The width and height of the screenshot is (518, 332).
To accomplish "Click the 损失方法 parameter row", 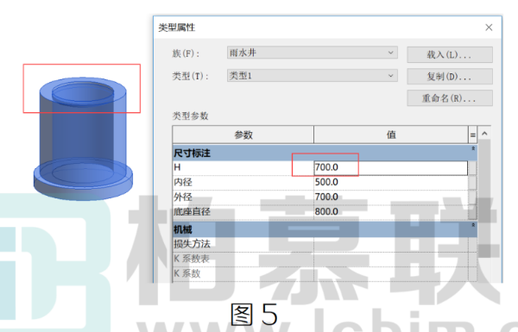I will (x=325, y=244).
